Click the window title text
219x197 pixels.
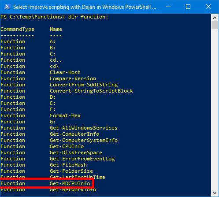point(85,7)
